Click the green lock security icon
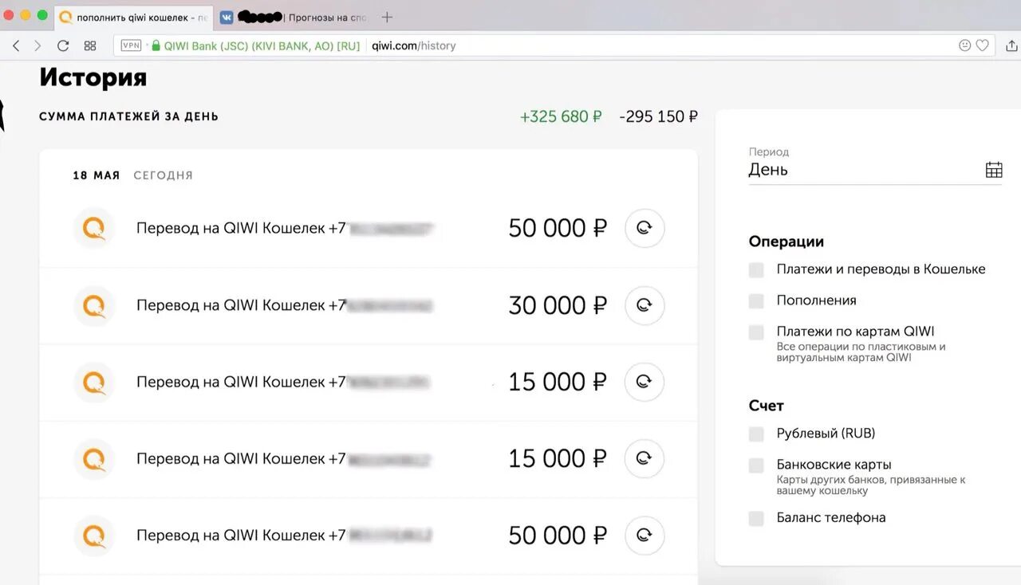 (156, 45)
